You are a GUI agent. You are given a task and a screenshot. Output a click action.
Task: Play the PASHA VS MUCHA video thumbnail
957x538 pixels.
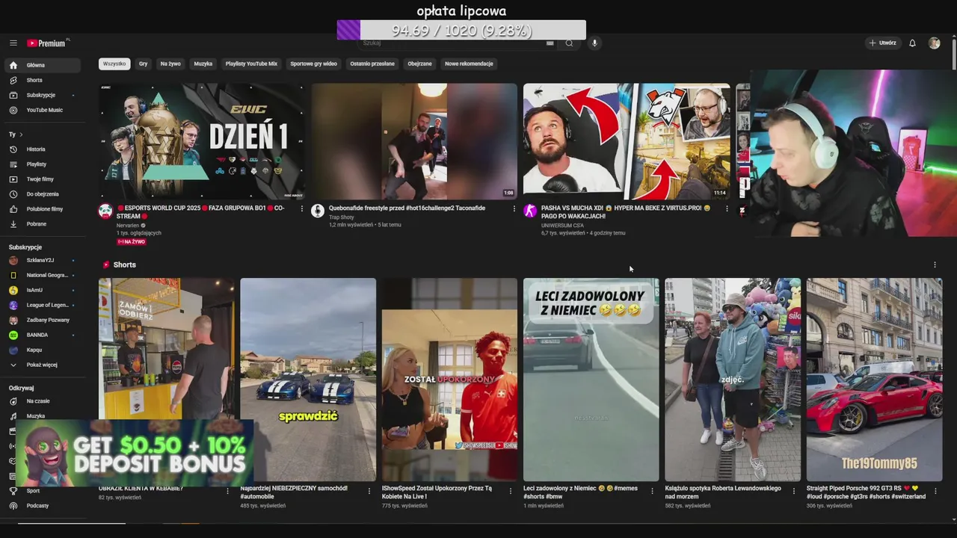627,141
